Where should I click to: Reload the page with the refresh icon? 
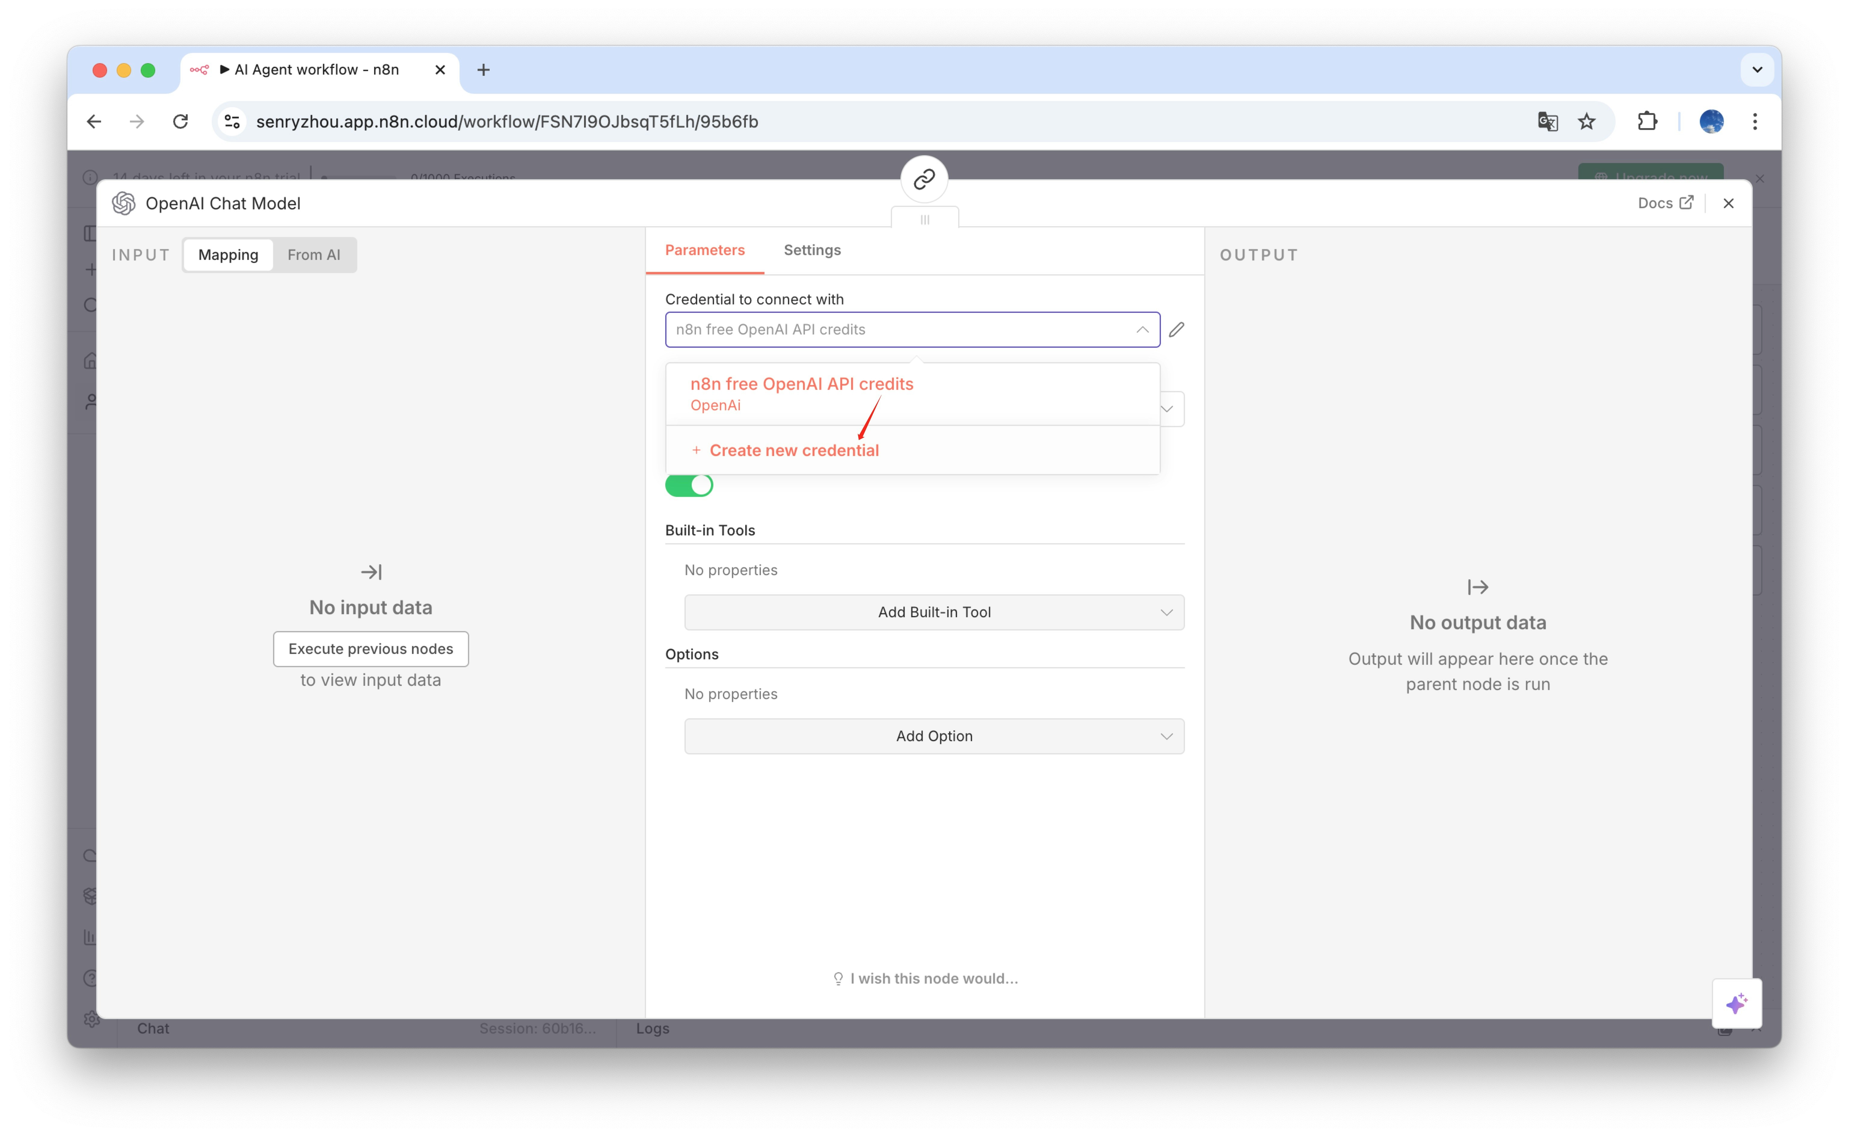pos(180,121)
